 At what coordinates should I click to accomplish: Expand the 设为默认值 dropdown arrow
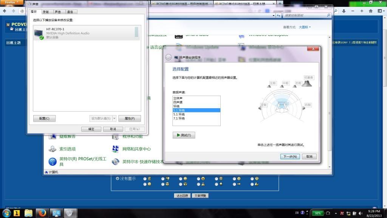click(x=115, y=118)
